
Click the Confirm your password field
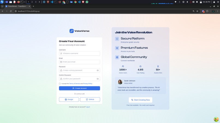pyautogui.click(x=79, y=79)
